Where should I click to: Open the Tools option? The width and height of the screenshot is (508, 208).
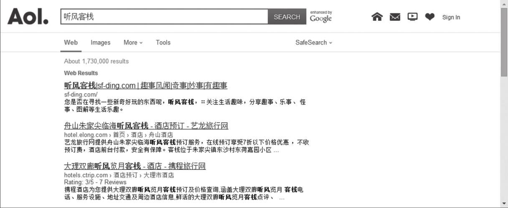(163, 42)
